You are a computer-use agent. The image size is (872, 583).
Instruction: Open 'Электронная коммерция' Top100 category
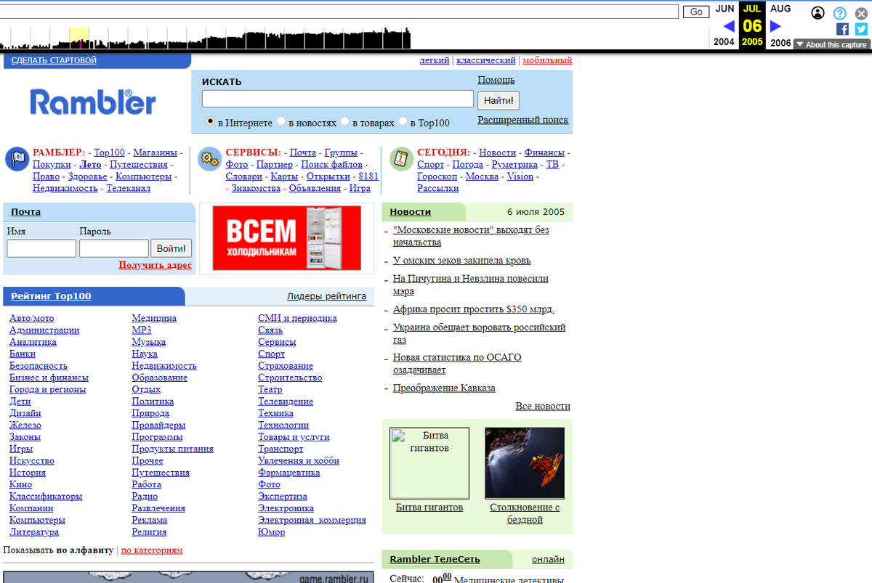pyautogui.click(x=312, y=521)
